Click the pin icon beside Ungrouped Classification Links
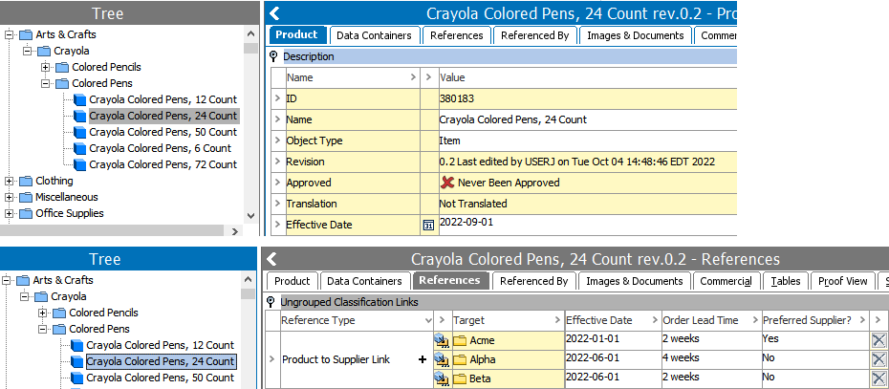This screenshot has height=389, width=889. click(271, 302)
